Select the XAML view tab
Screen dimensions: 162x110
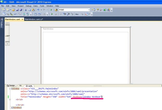pyautogui.click(x=29, y=86)
